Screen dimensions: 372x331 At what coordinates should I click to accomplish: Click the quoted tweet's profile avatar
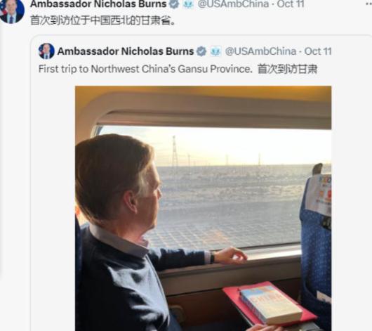[46, 51]
